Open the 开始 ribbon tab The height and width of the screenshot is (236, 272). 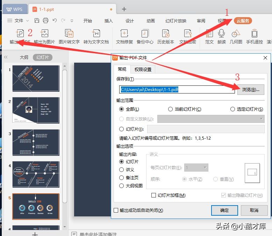coord(88,21)
